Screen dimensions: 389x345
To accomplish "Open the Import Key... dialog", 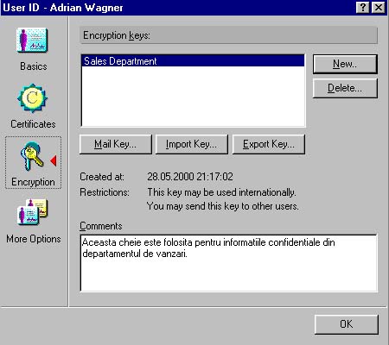I will pos(192,144).
